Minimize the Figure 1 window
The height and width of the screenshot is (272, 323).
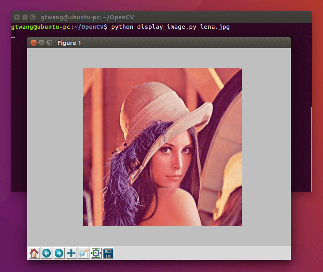tap(41, 43)
